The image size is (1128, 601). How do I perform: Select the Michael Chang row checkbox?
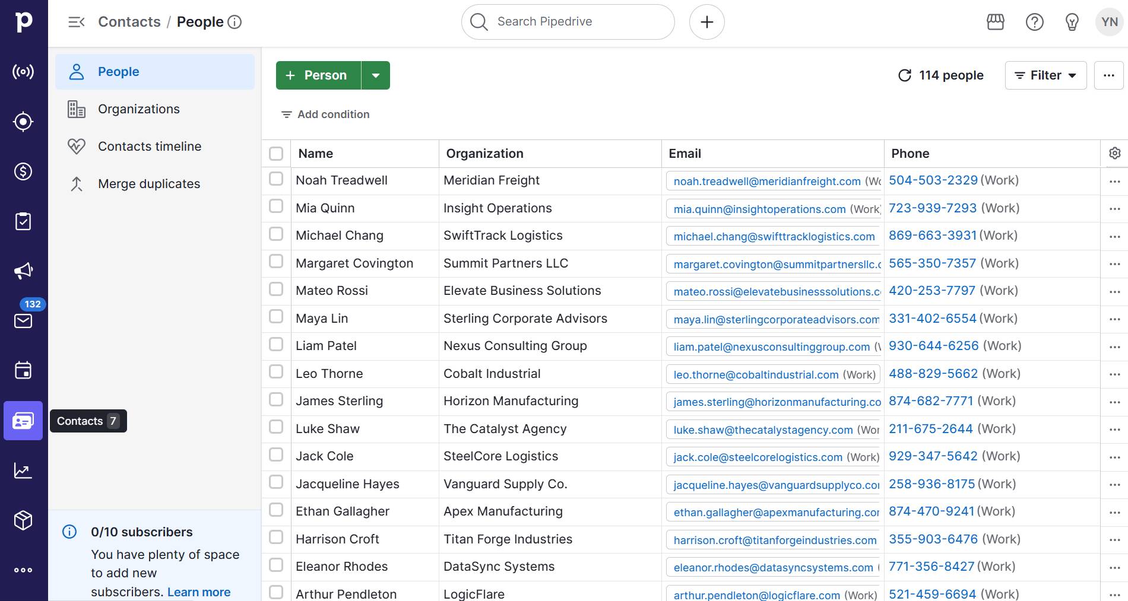click(x=276, y=234)
